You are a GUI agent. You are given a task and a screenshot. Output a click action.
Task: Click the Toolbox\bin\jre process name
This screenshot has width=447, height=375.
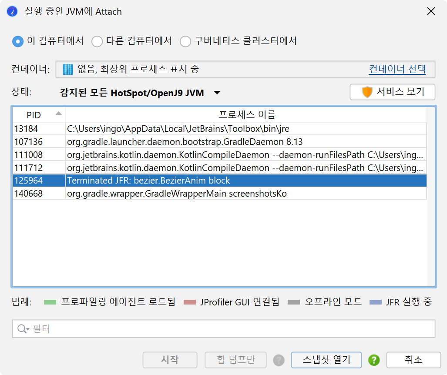(x=178, y=129)
